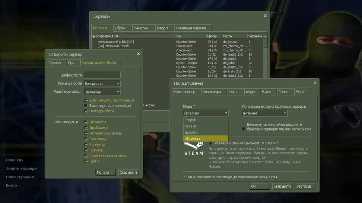Click the Префікс бота input field
The height and width of the screenshot is (203, 362).
[x=102, y=75]
